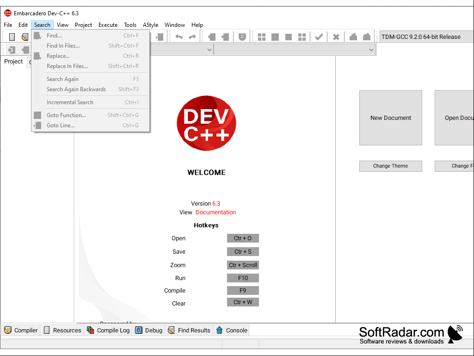Click the F10 Run hotkey button
Screen dimensions: 474x356
click(243, 278)
